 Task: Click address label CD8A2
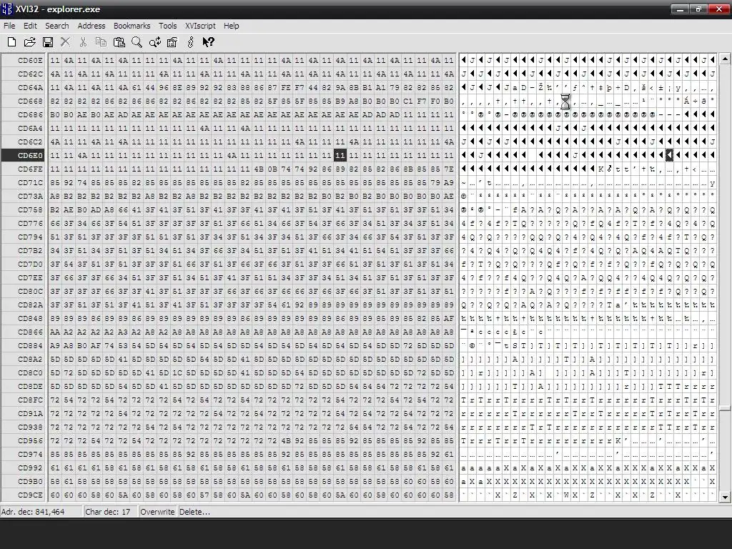[x=30, y=359]
